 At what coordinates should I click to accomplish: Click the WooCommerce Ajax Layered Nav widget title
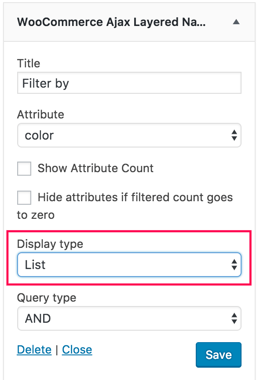[111, 22]
